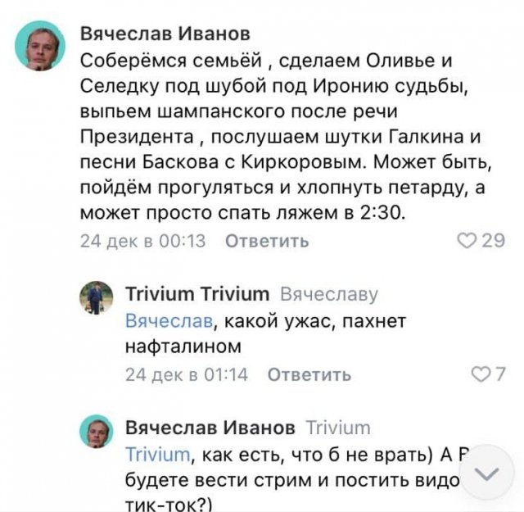Click Вячеслав Иванов's avatar on the last reply
The image size is (524, 512).
(x=96, y=430)
